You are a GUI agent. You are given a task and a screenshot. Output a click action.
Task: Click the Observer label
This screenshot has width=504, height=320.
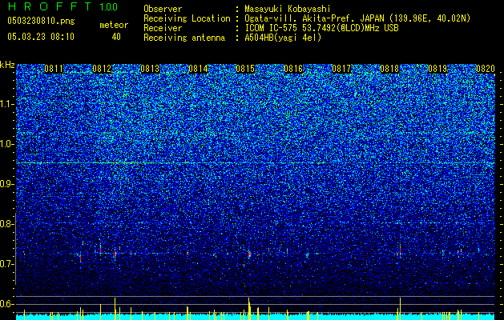(x=163, y=9)
